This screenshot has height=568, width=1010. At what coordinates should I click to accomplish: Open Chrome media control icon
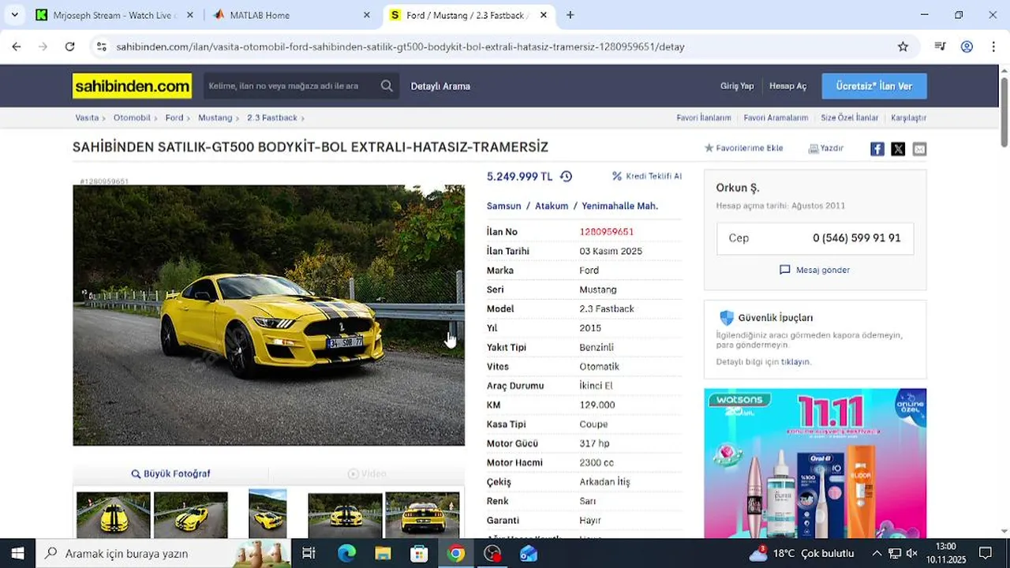click(x=940, y=47)
